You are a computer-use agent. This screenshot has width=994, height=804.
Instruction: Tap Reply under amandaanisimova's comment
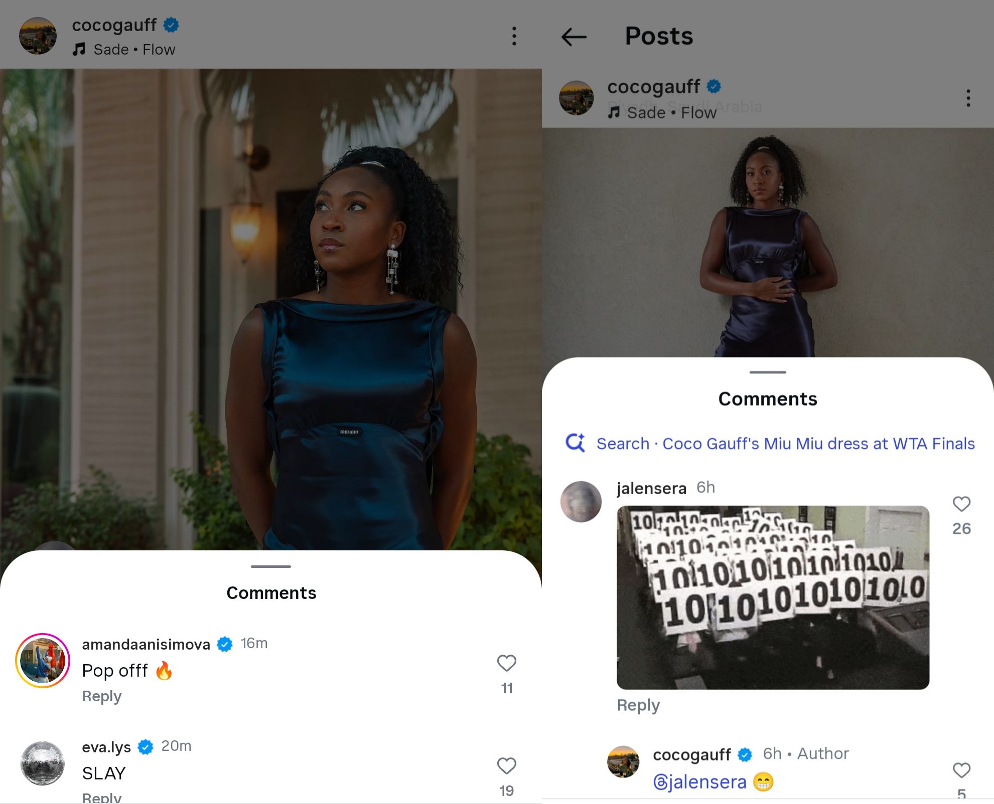[x=101, y=696]
